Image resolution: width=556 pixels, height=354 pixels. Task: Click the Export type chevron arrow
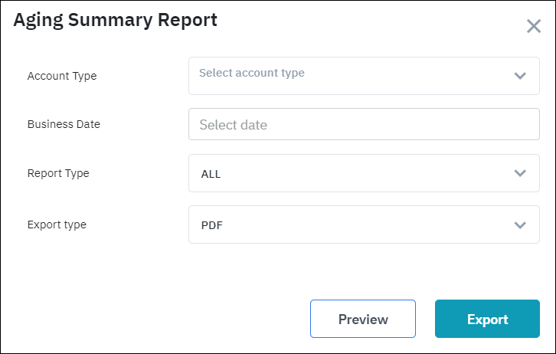coord(520,225)
